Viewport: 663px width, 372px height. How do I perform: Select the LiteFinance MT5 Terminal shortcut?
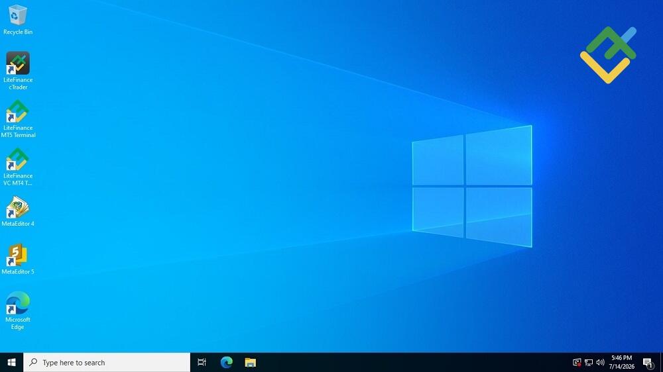coord(17,118)
